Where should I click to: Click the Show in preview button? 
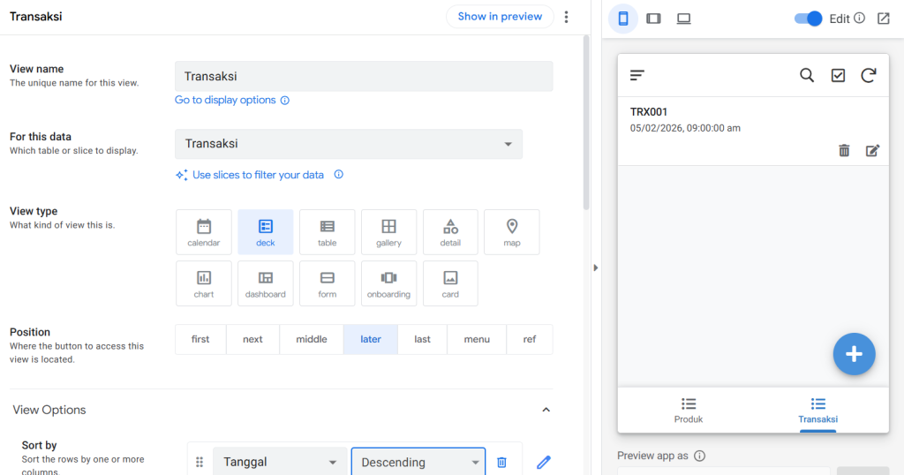point(500,17)
